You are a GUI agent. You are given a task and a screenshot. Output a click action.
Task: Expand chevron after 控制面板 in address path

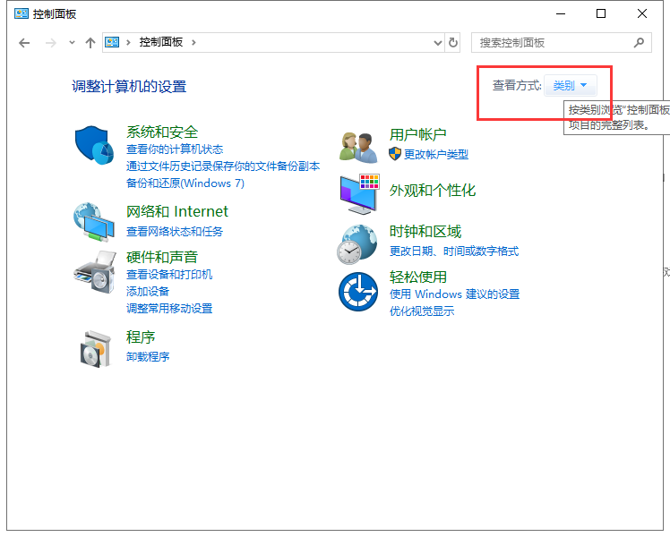(x=193, y=43)
